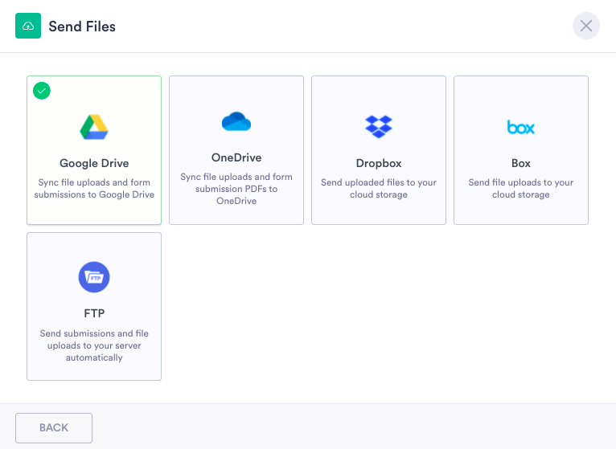Image resolution: width=616 pixels, height=449 pixels.
Task: Click the Google Drive sync description text
Action: pyautogui.click(x=94, y=189)
